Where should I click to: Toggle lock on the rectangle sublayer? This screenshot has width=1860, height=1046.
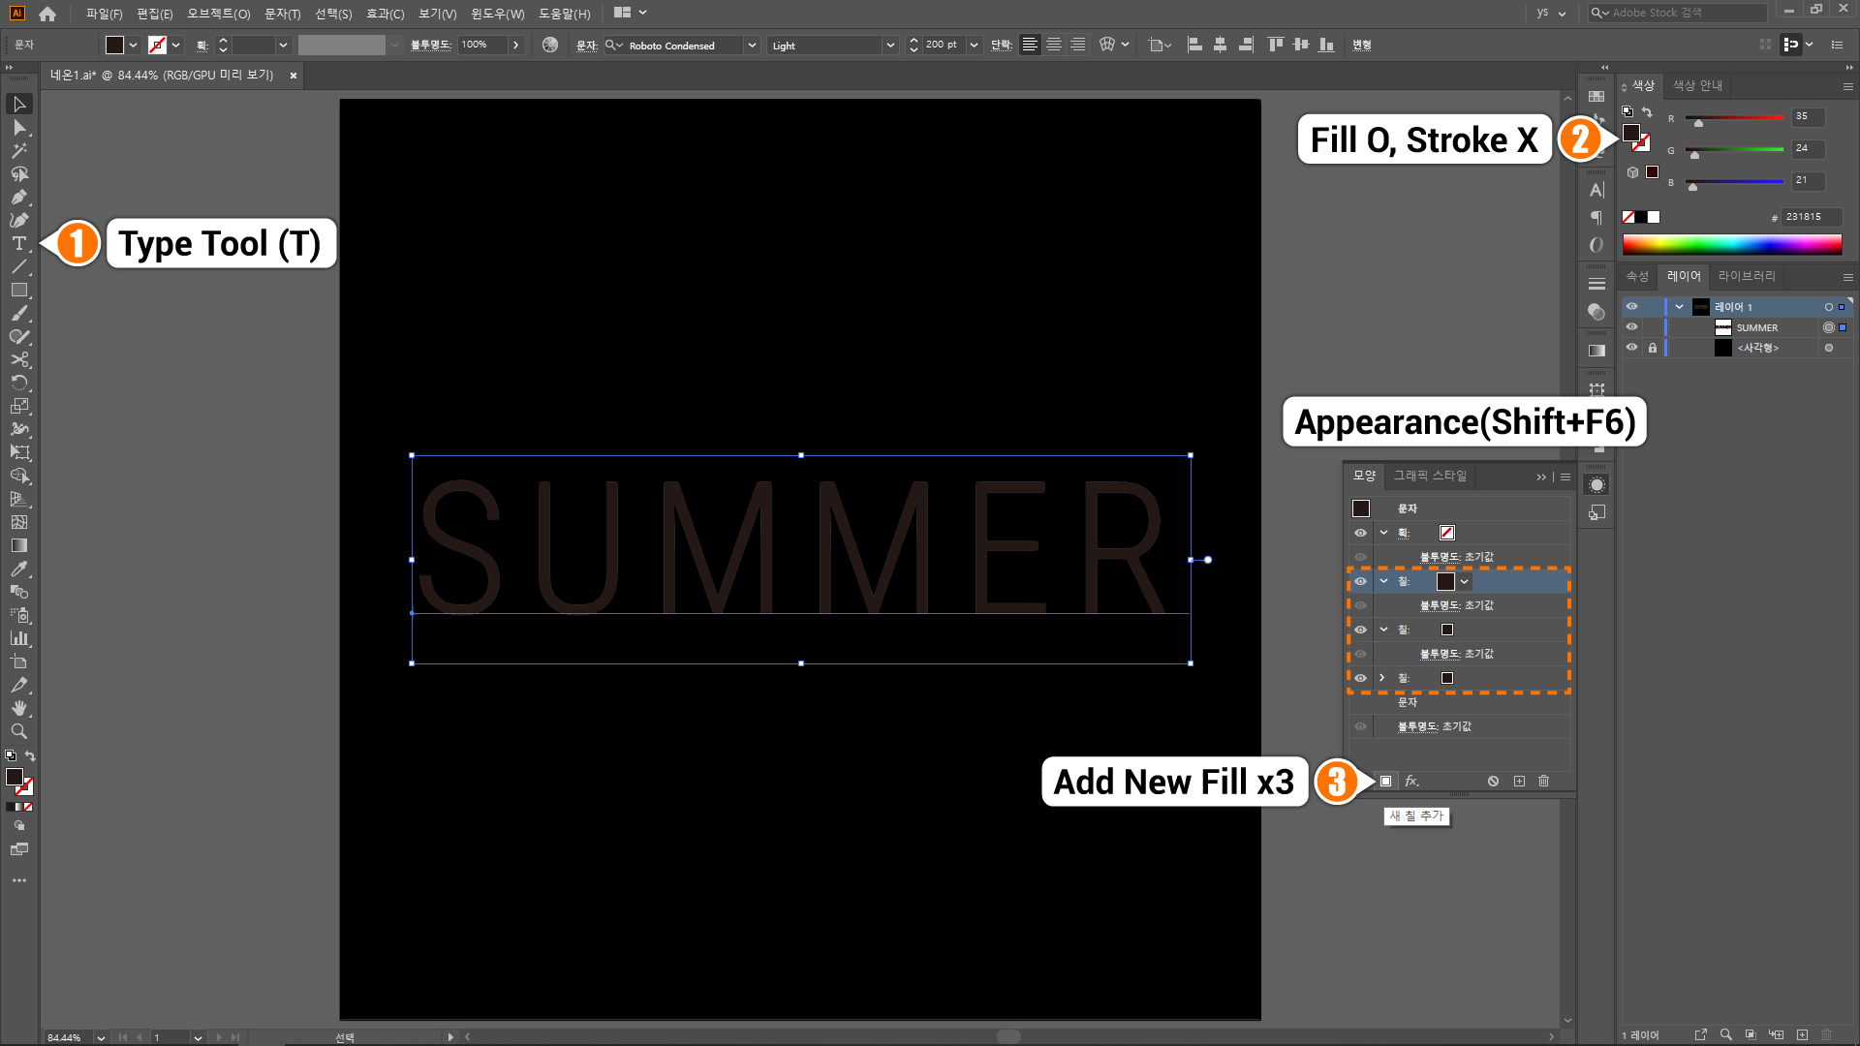tap(1653, 348)
